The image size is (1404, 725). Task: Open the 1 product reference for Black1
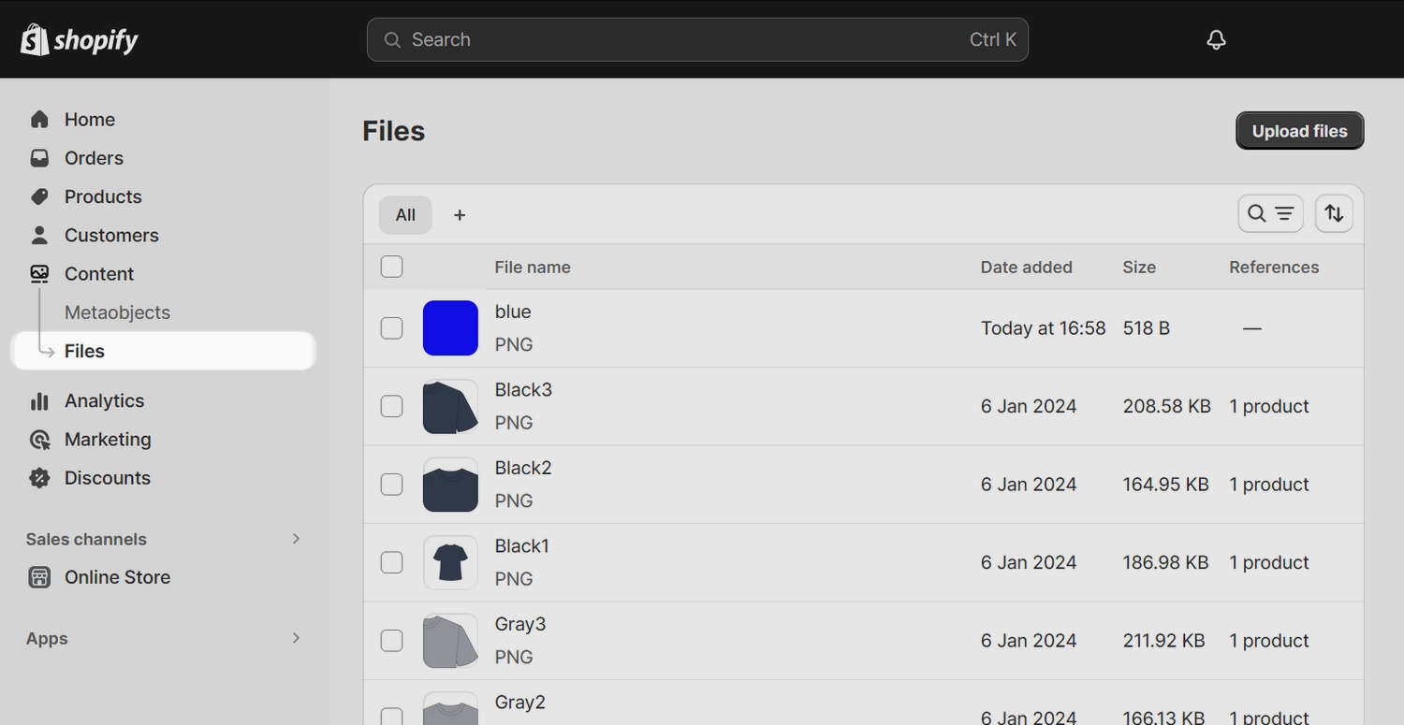click(1269, 562)
